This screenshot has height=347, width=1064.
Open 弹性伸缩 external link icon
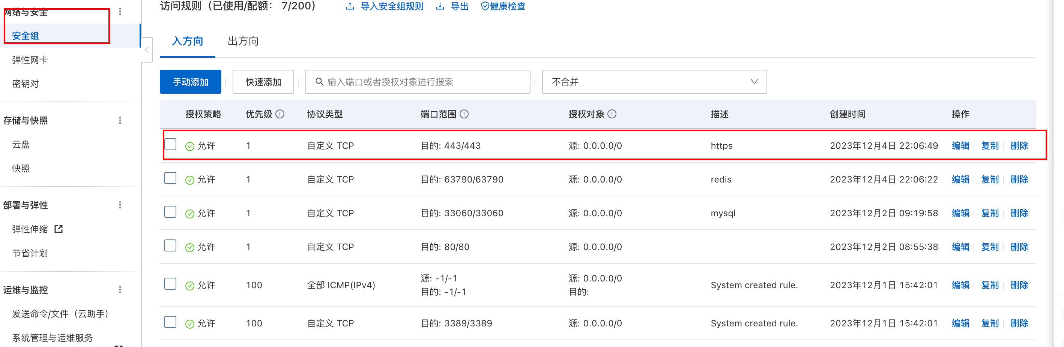click(59, 229)
